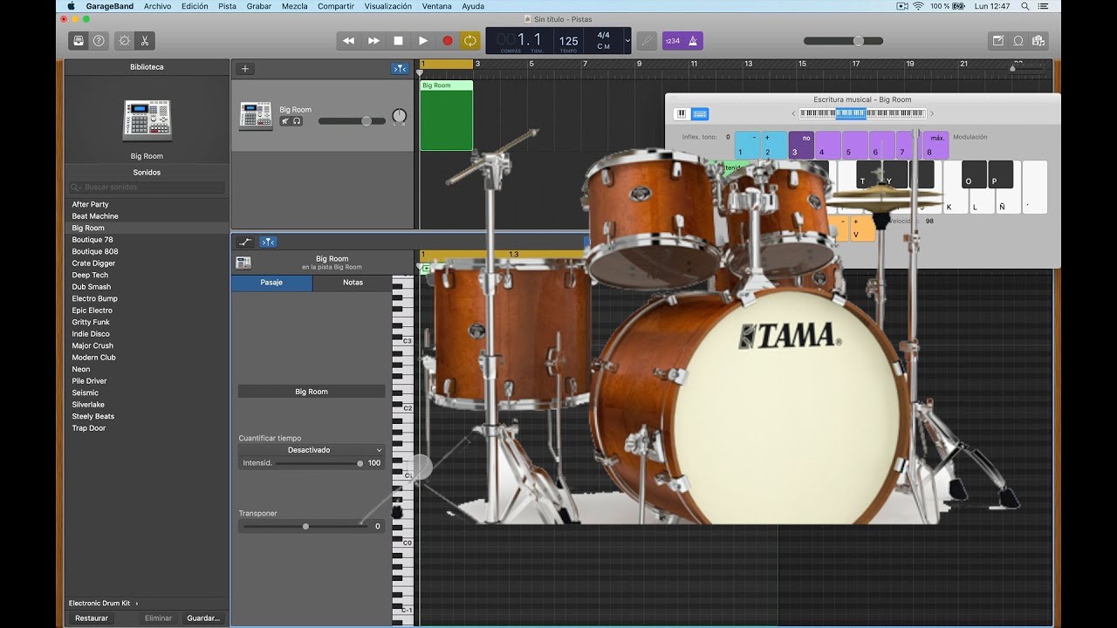This screenshot has width=1117, height=628.
Task: Open Quick Help question-mark button
Action: 99,41
